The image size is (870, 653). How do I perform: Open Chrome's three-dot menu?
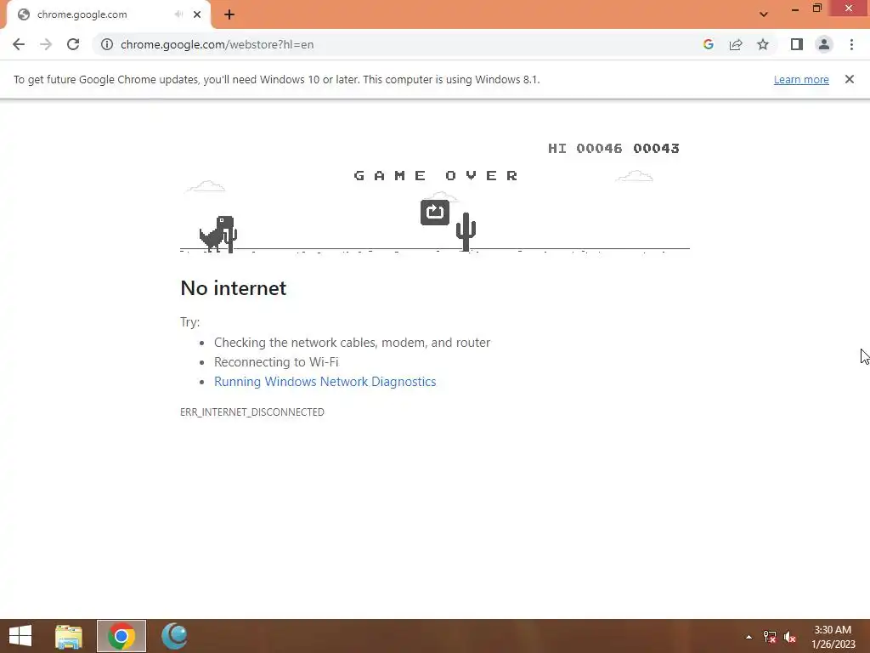point(851,44)
